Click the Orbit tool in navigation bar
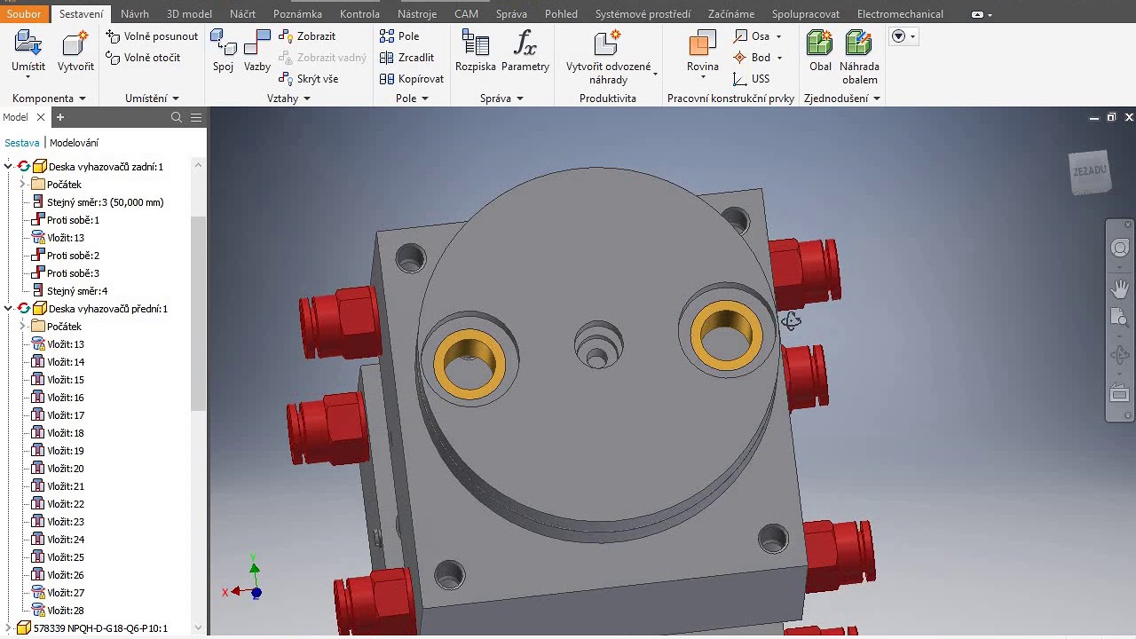The image size is (1136, 639). (1120, 356)
